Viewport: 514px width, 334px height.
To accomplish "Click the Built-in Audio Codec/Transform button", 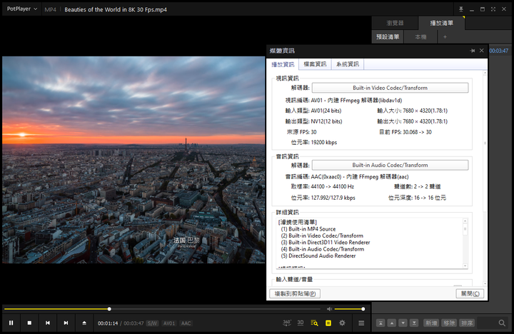I will click(390, 165).
